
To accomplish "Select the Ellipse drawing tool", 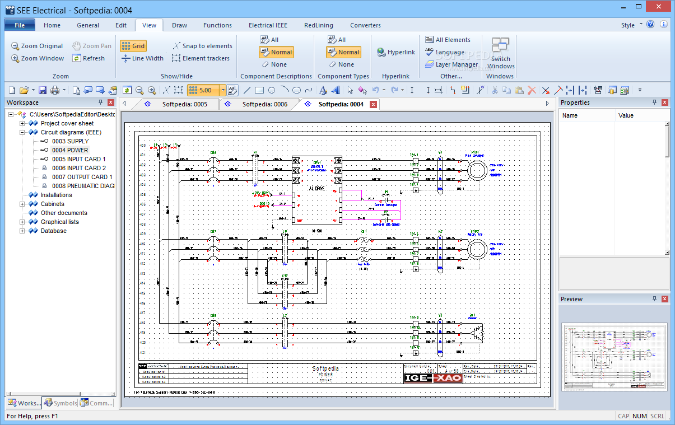I will [297, 90].
